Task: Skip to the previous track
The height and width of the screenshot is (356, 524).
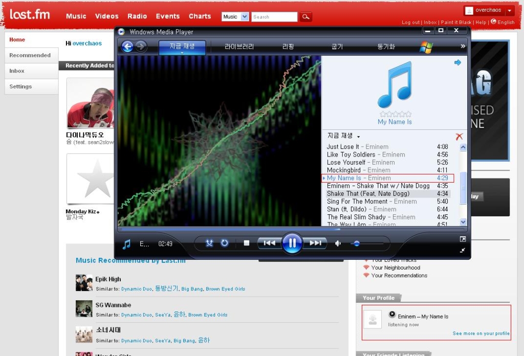Action: [270, 243]
